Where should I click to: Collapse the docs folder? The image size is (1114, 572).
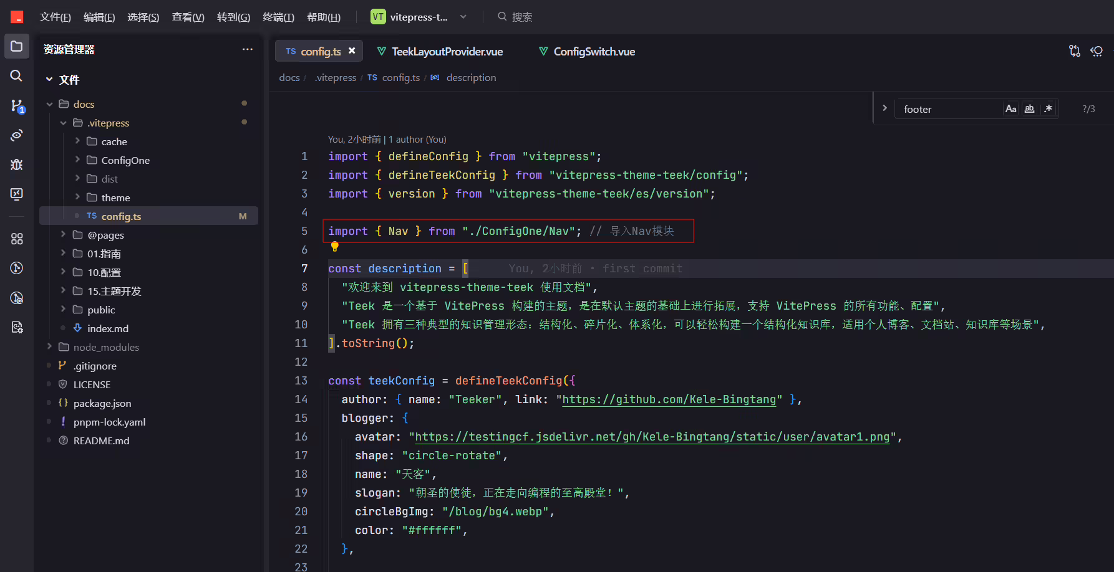[x=50, y=104]
